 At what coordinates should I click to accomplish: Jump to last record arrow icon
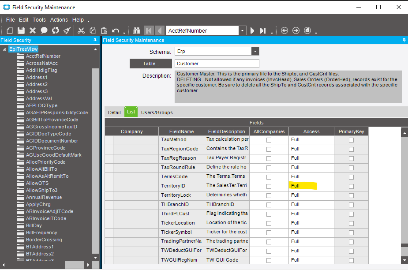click(x=263, y=30)
